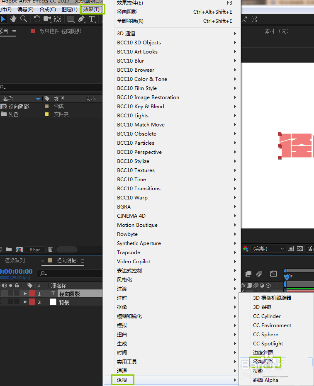Click the project panel search field

point(51,87)
